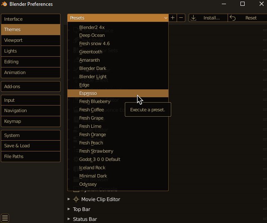Viewport: 267px width, 223px height.
Task: Apply the Espresso preset
Action: (x=118, y=94)
